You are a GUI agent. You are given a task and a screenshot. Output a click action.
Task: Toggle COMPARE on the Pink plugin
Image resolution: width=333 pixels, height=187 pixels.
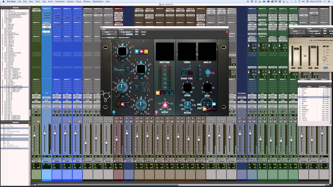coord(129,34)
